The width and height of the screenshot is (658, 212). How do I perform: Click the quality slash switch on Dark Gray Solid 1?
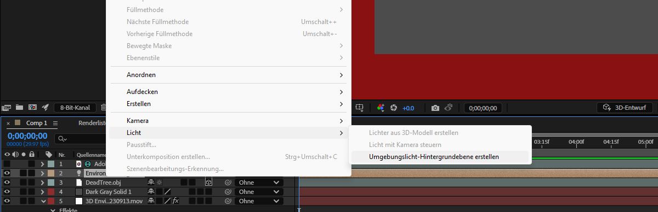coord(168,192)
